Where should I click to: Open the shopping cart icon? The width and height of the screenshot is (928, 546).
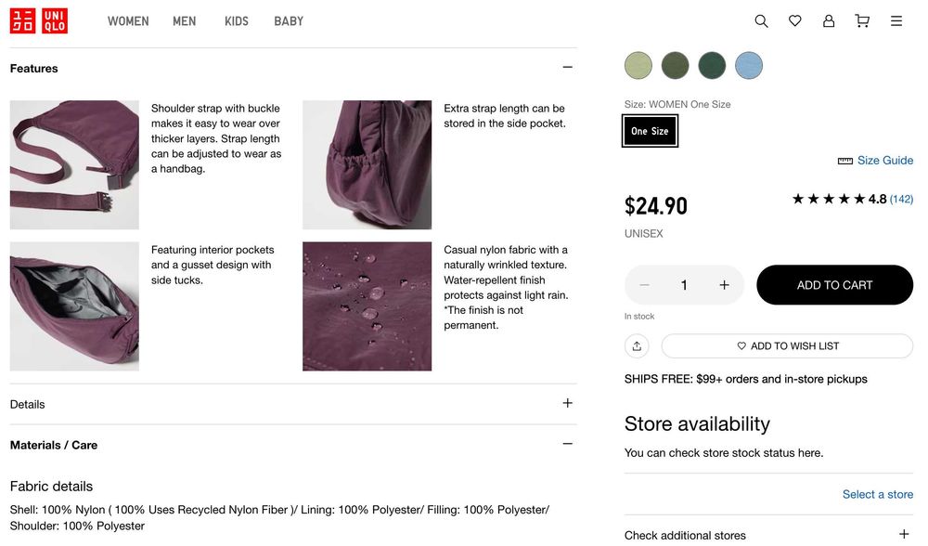(862, 21)
